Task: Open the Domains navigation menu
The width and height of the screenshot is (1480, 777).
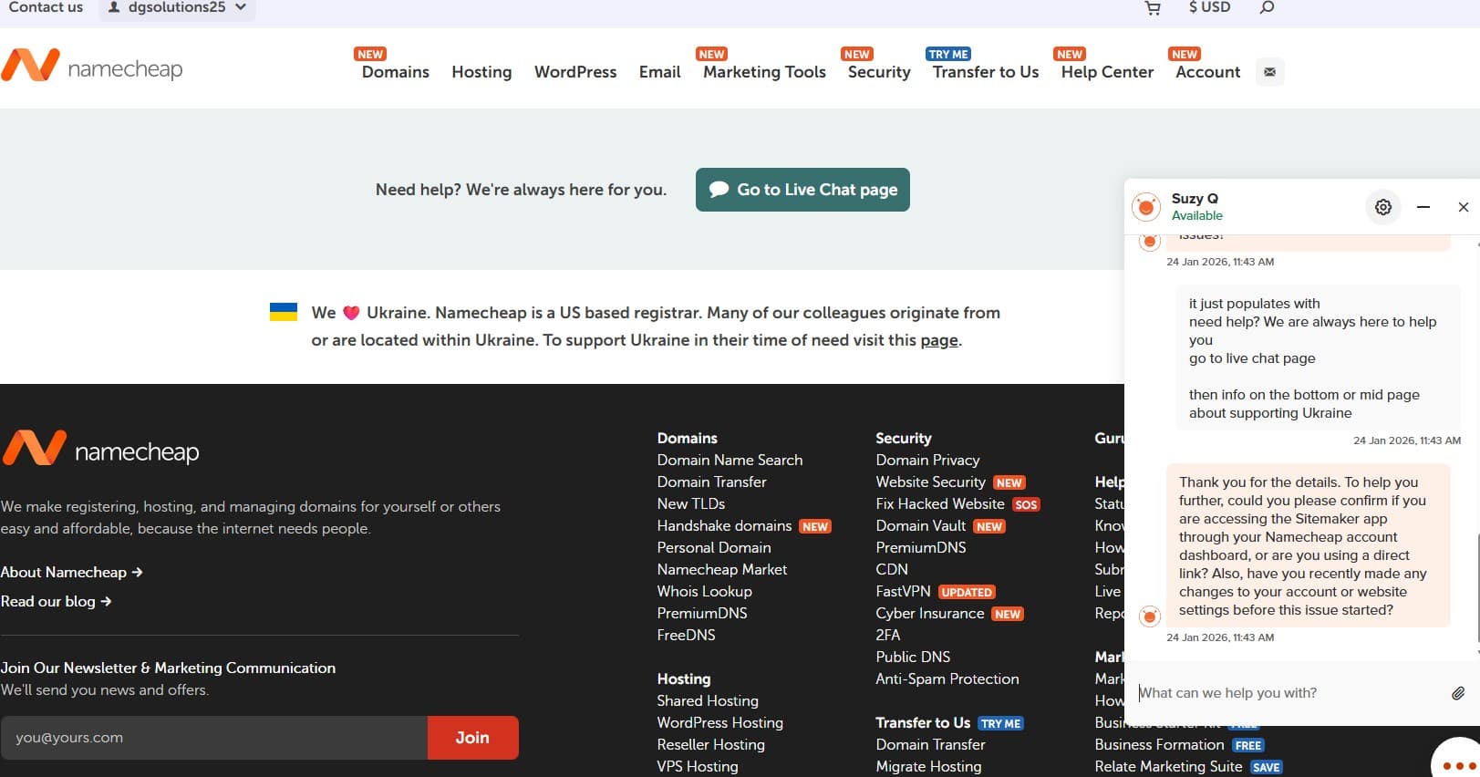Action: [395, 72]
